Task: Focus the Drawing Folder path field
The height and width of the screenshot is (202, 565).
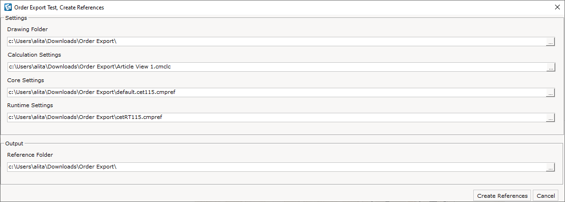Action: 277,42
